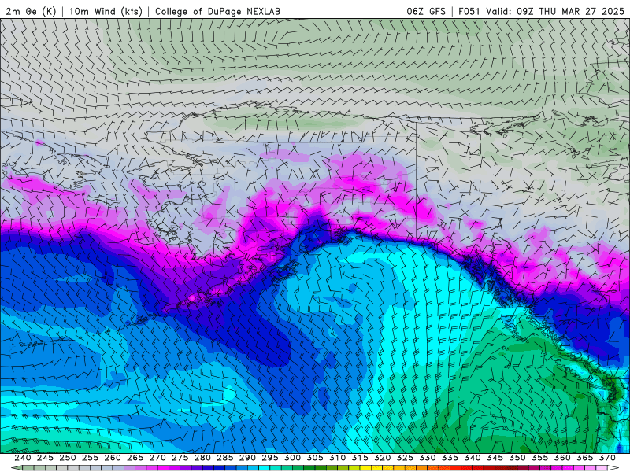Viewport: 630px width, 472px height.
Task: Click the 310 value on the color scale
Action: (338, 458)
